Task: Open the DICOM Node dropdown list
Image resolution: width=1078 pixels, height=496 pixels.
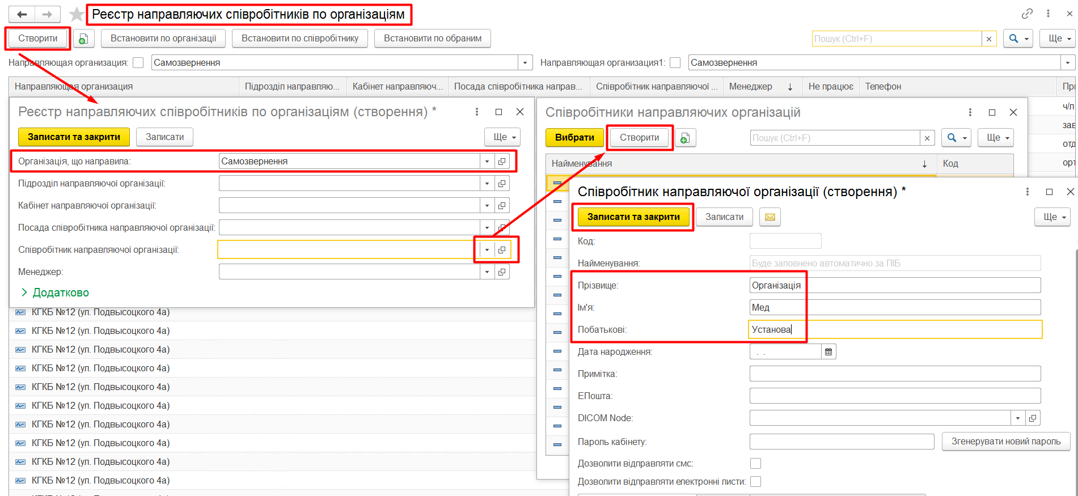Action: [1018, 418]
